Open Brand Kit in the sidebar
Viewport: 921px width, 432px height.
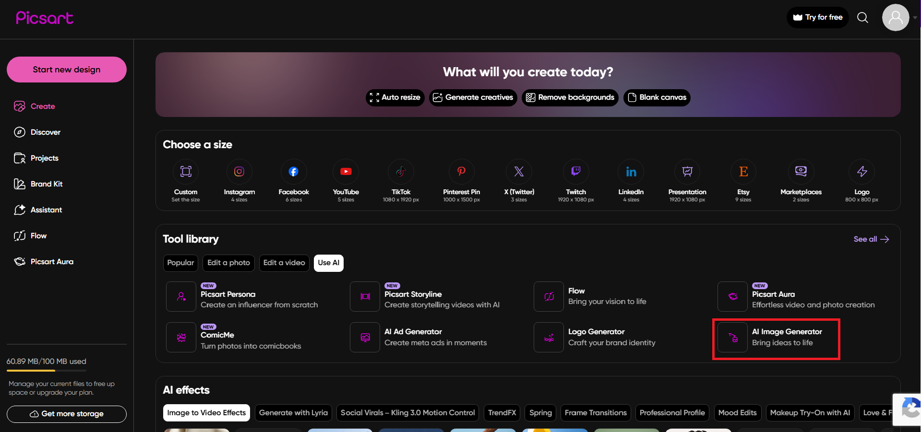[x=38, y=184]
